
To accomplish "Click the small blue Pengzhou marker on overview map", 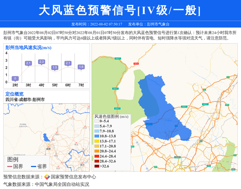I will [46, 137].
